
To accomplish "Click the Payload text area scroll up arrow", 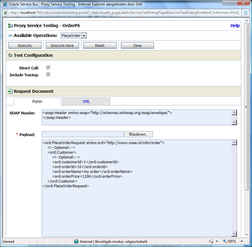I will coord(234,143).
